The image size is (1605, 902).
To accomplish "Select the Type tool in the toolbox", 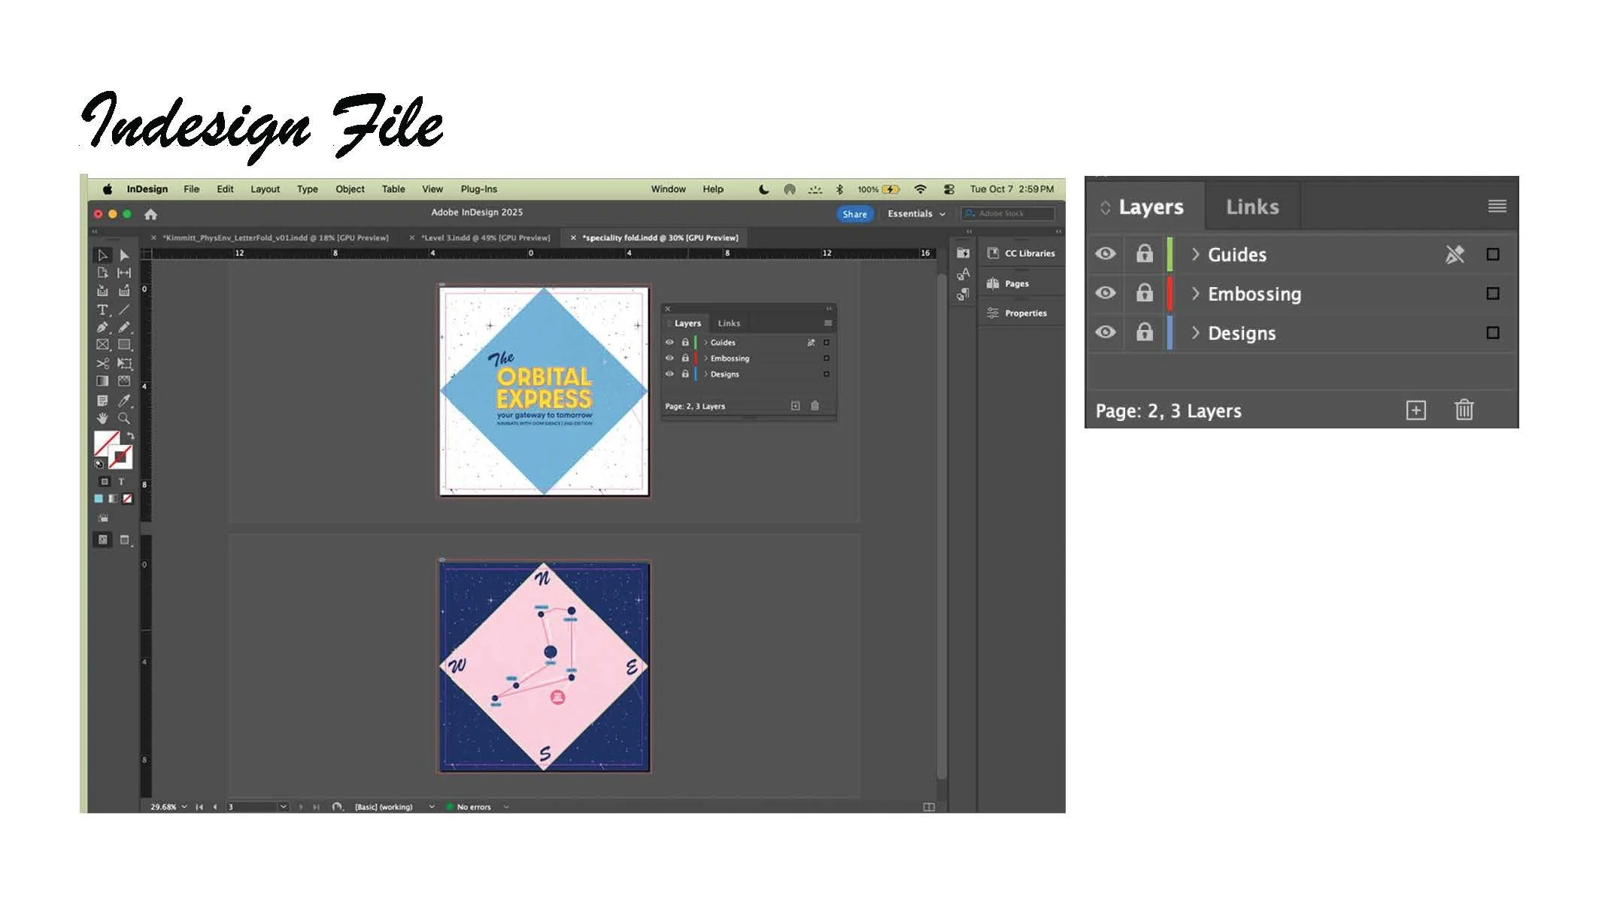I will [102, 310].
